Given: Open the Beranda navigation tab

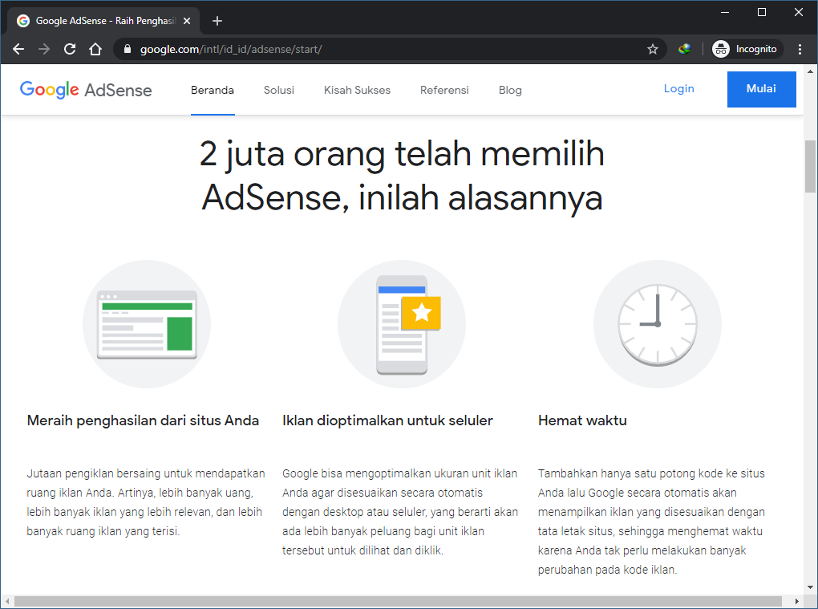Looking at the screenshot, I should (213, 90).
